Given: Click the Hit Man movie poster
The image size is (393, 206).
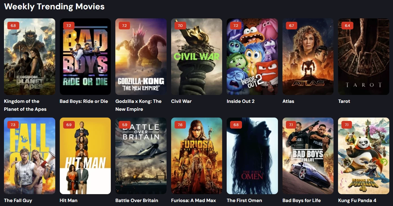Looking at the screenshot, I should click(85, 156).
